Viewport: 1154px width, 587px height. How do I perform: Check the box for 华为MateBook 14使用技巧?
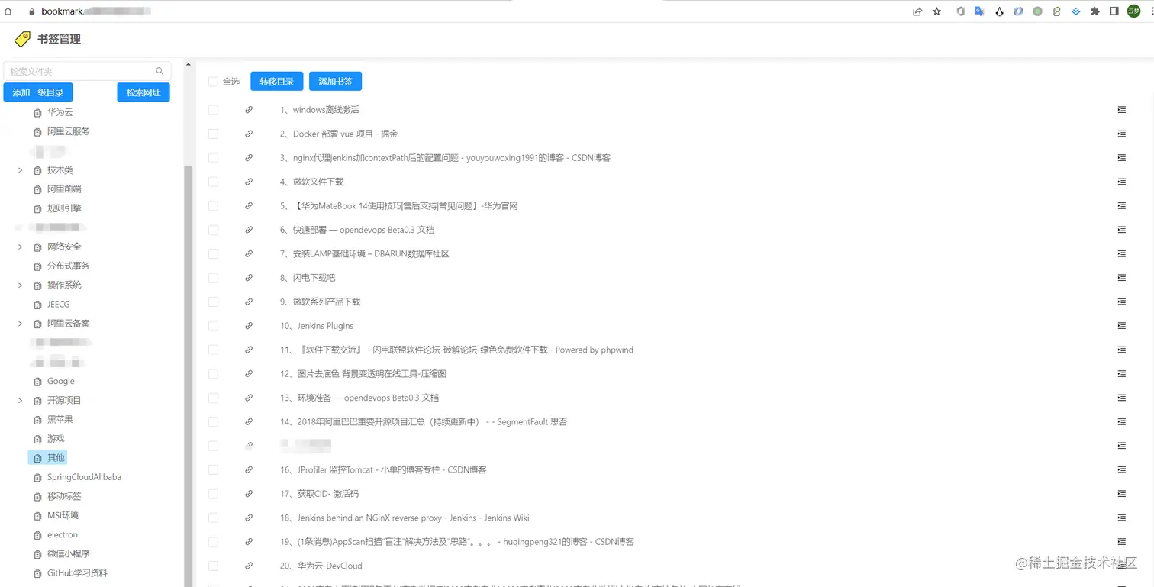213,206
